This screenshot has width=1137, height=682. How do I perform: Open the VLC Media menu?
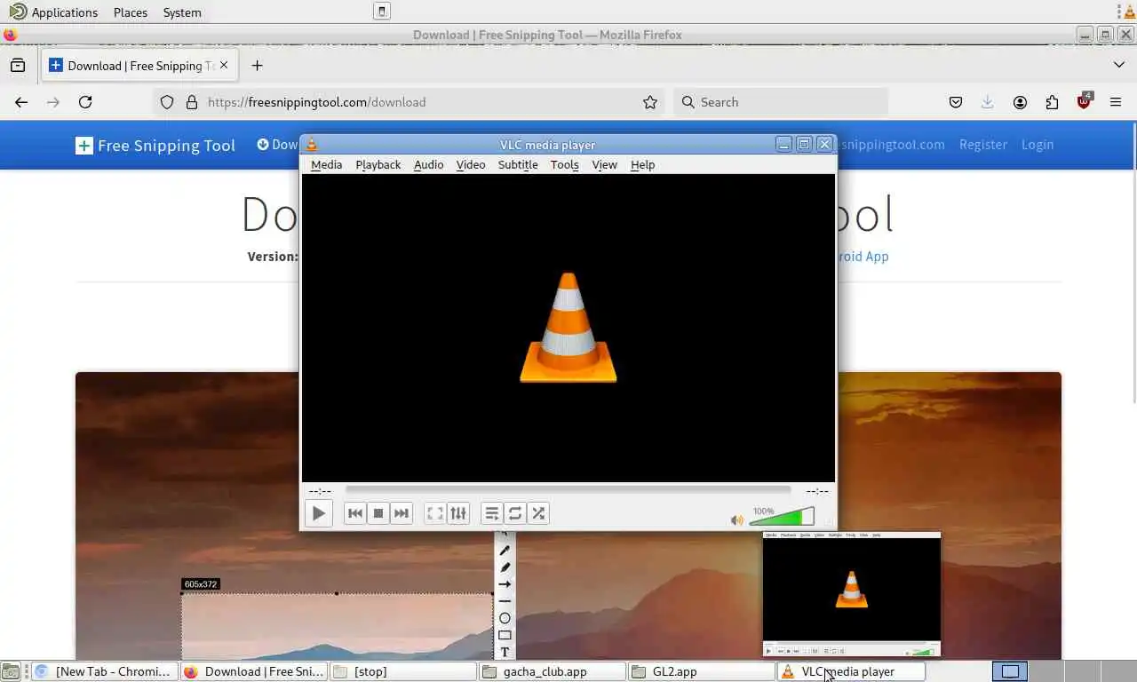click(x=326, y=164)
